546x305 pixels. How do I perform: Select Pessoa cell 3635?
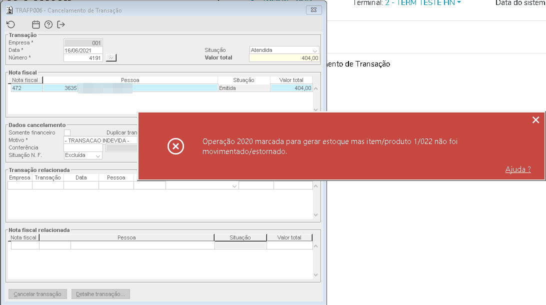[60, 88]
